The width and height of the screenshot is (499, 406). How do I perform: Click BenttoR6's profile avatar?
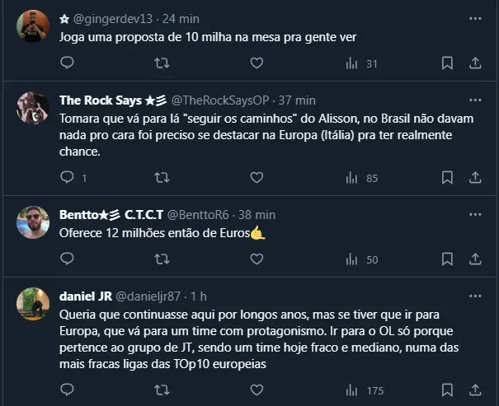pyautogui.click(x=33, y=222)
